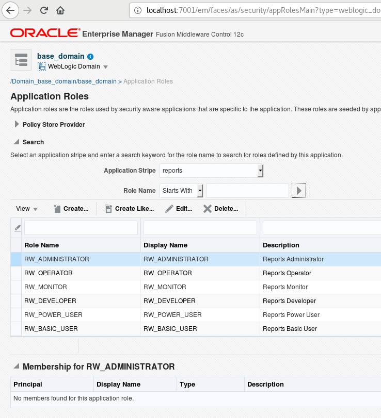This screenshot has width=381, height=418.
Task: Run the role search with the arrow button
Action: click(298, 190)
